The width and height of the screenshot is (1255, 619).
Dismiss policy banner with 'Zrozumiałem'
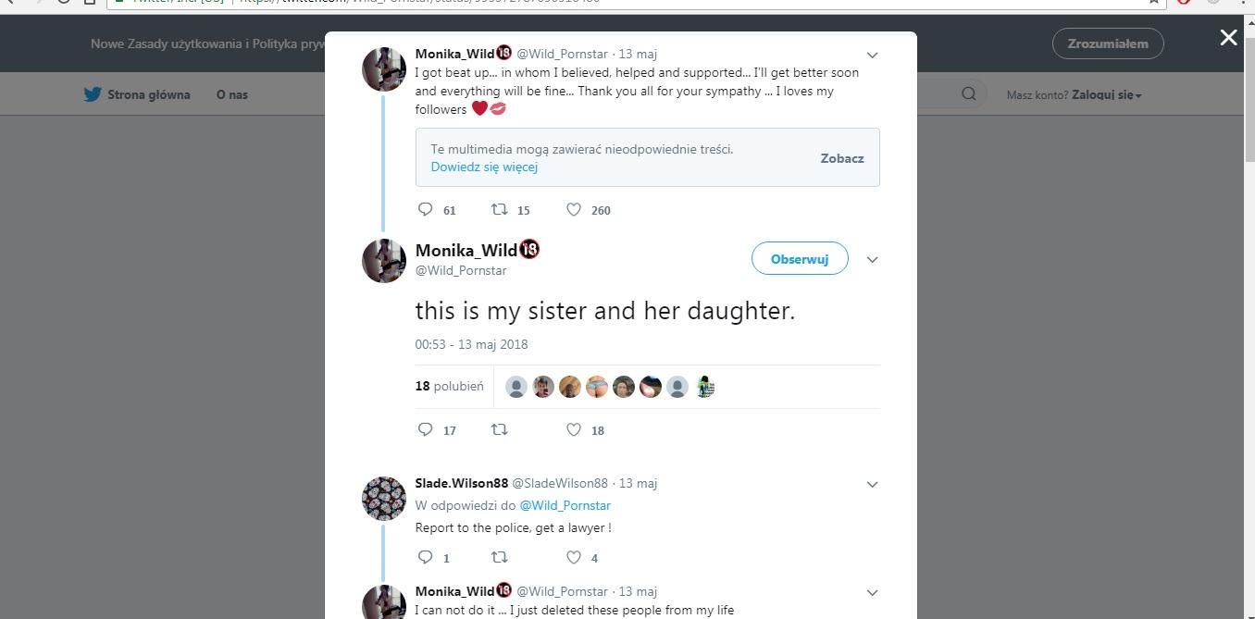click(1108, 43)
